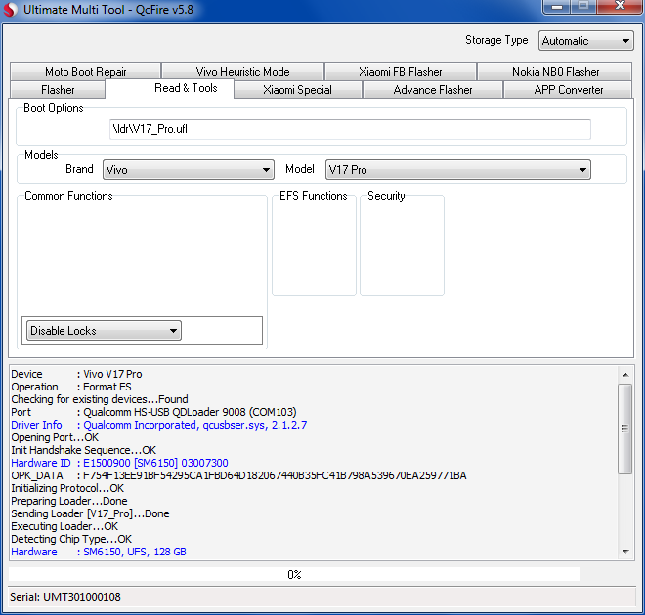Click the log scrollbar up arrow

(625, 375)
